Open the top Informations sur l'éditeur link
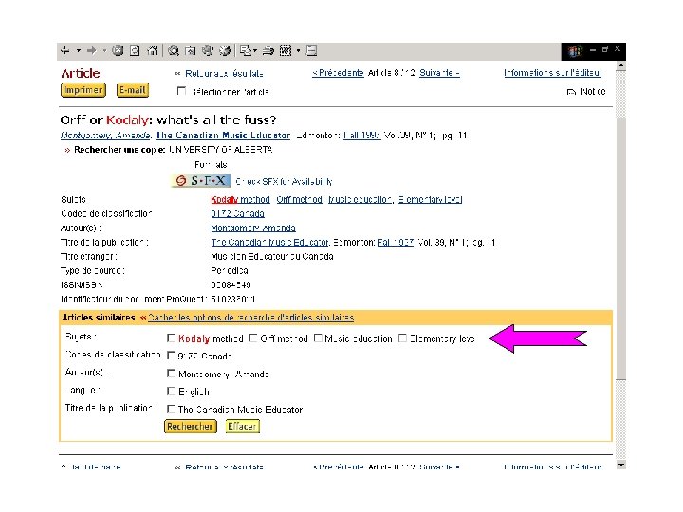 553,73
